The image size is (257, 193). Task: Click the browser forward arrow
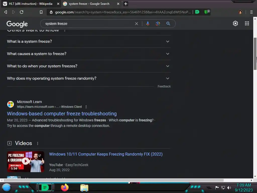click(14, 12)
